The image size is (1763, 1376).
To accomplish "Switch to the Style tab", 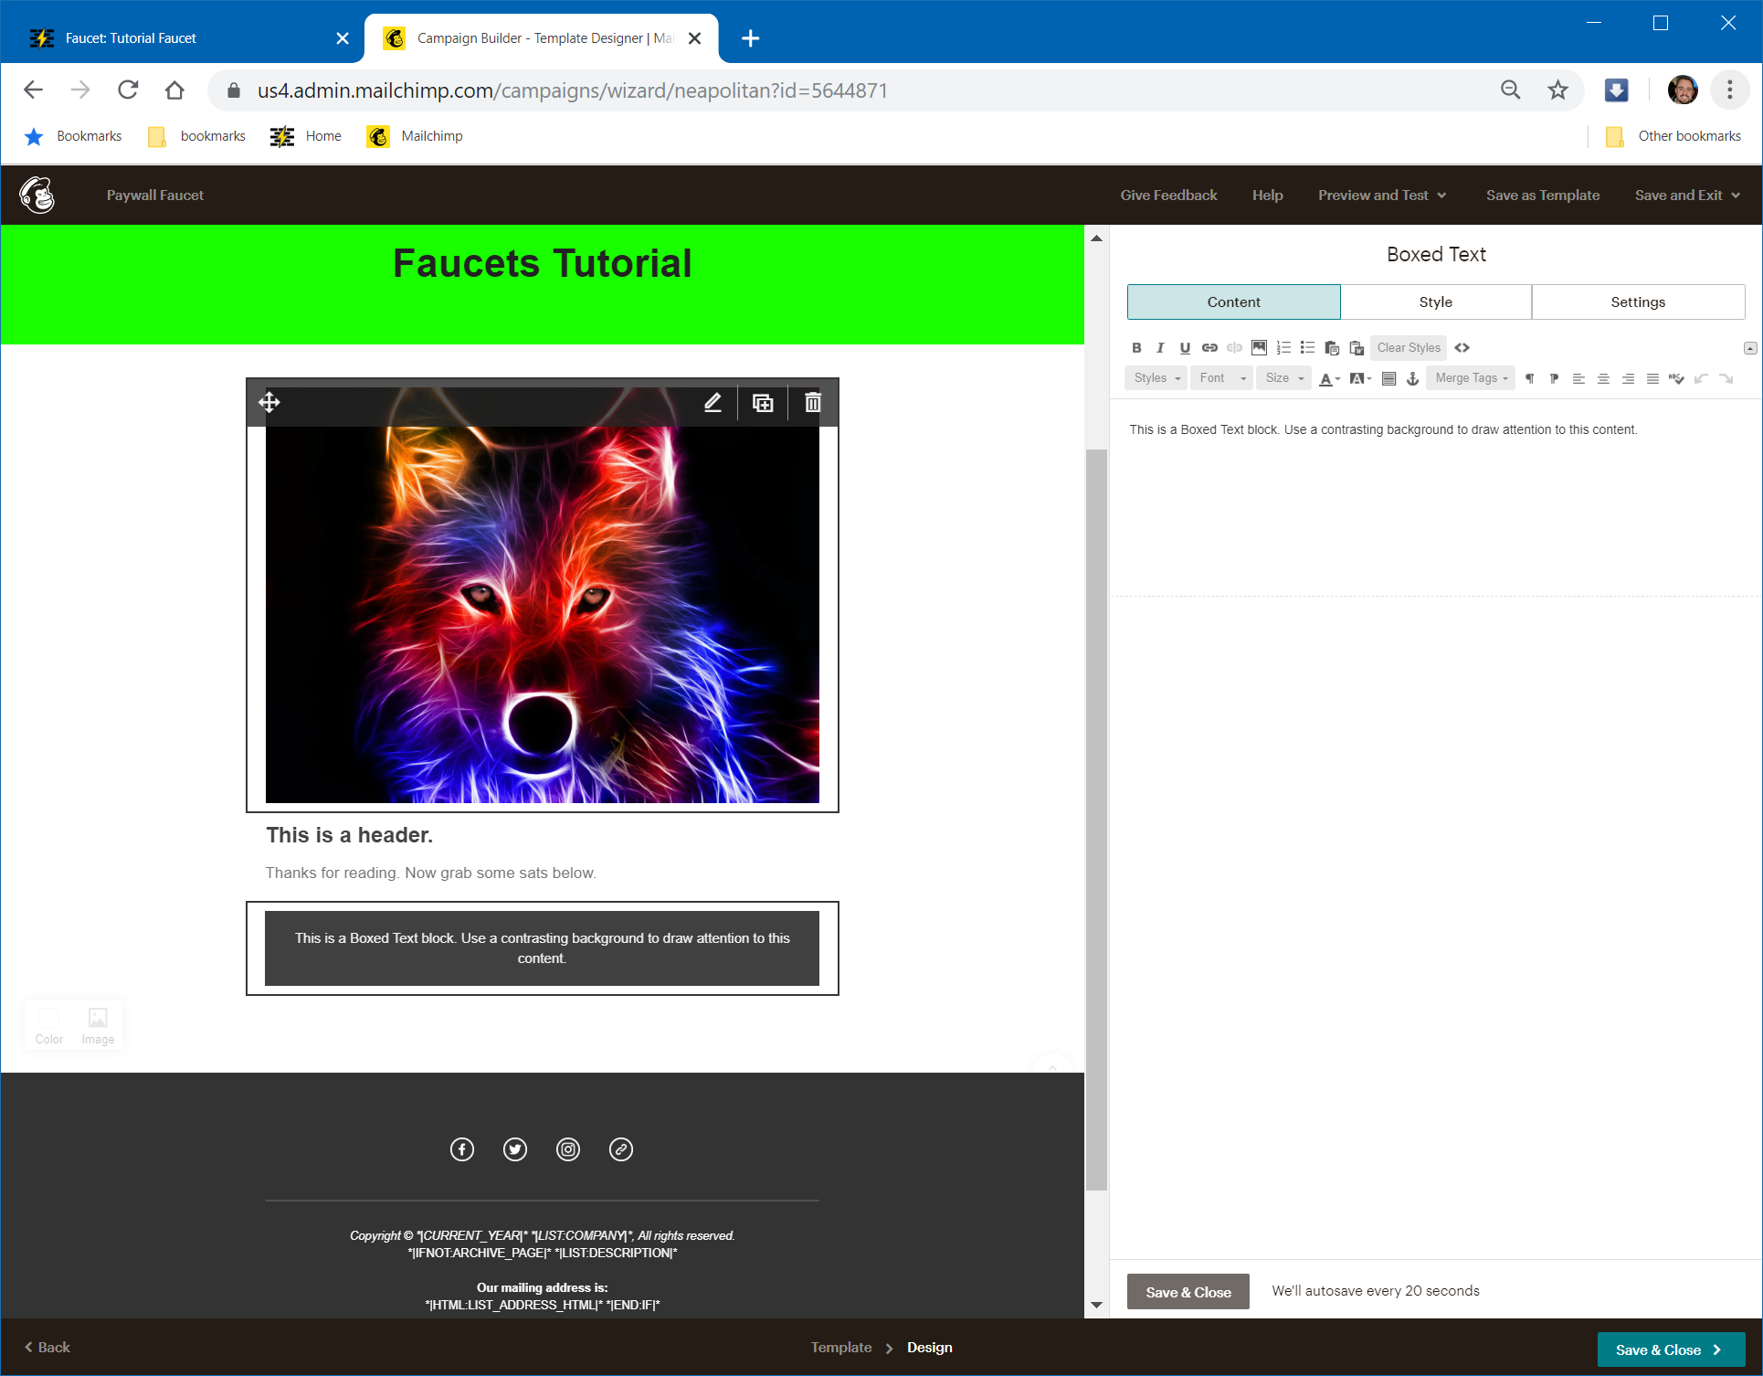I will coord(1436,302).
